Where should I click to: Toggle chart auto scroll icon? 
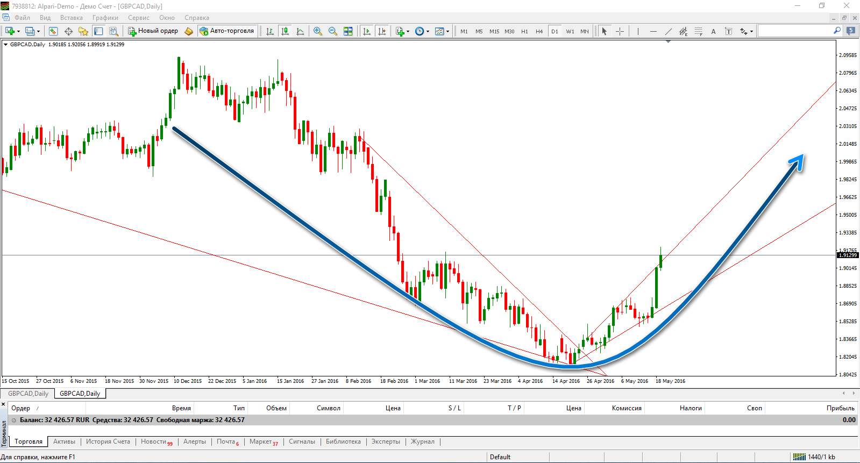coord(367,31)
